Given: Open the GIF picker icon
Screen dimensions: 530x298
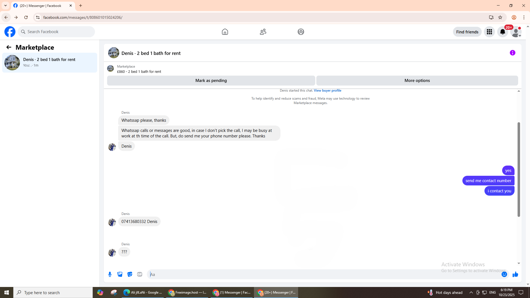Looking at the screenshot, I should click(140, 274).
